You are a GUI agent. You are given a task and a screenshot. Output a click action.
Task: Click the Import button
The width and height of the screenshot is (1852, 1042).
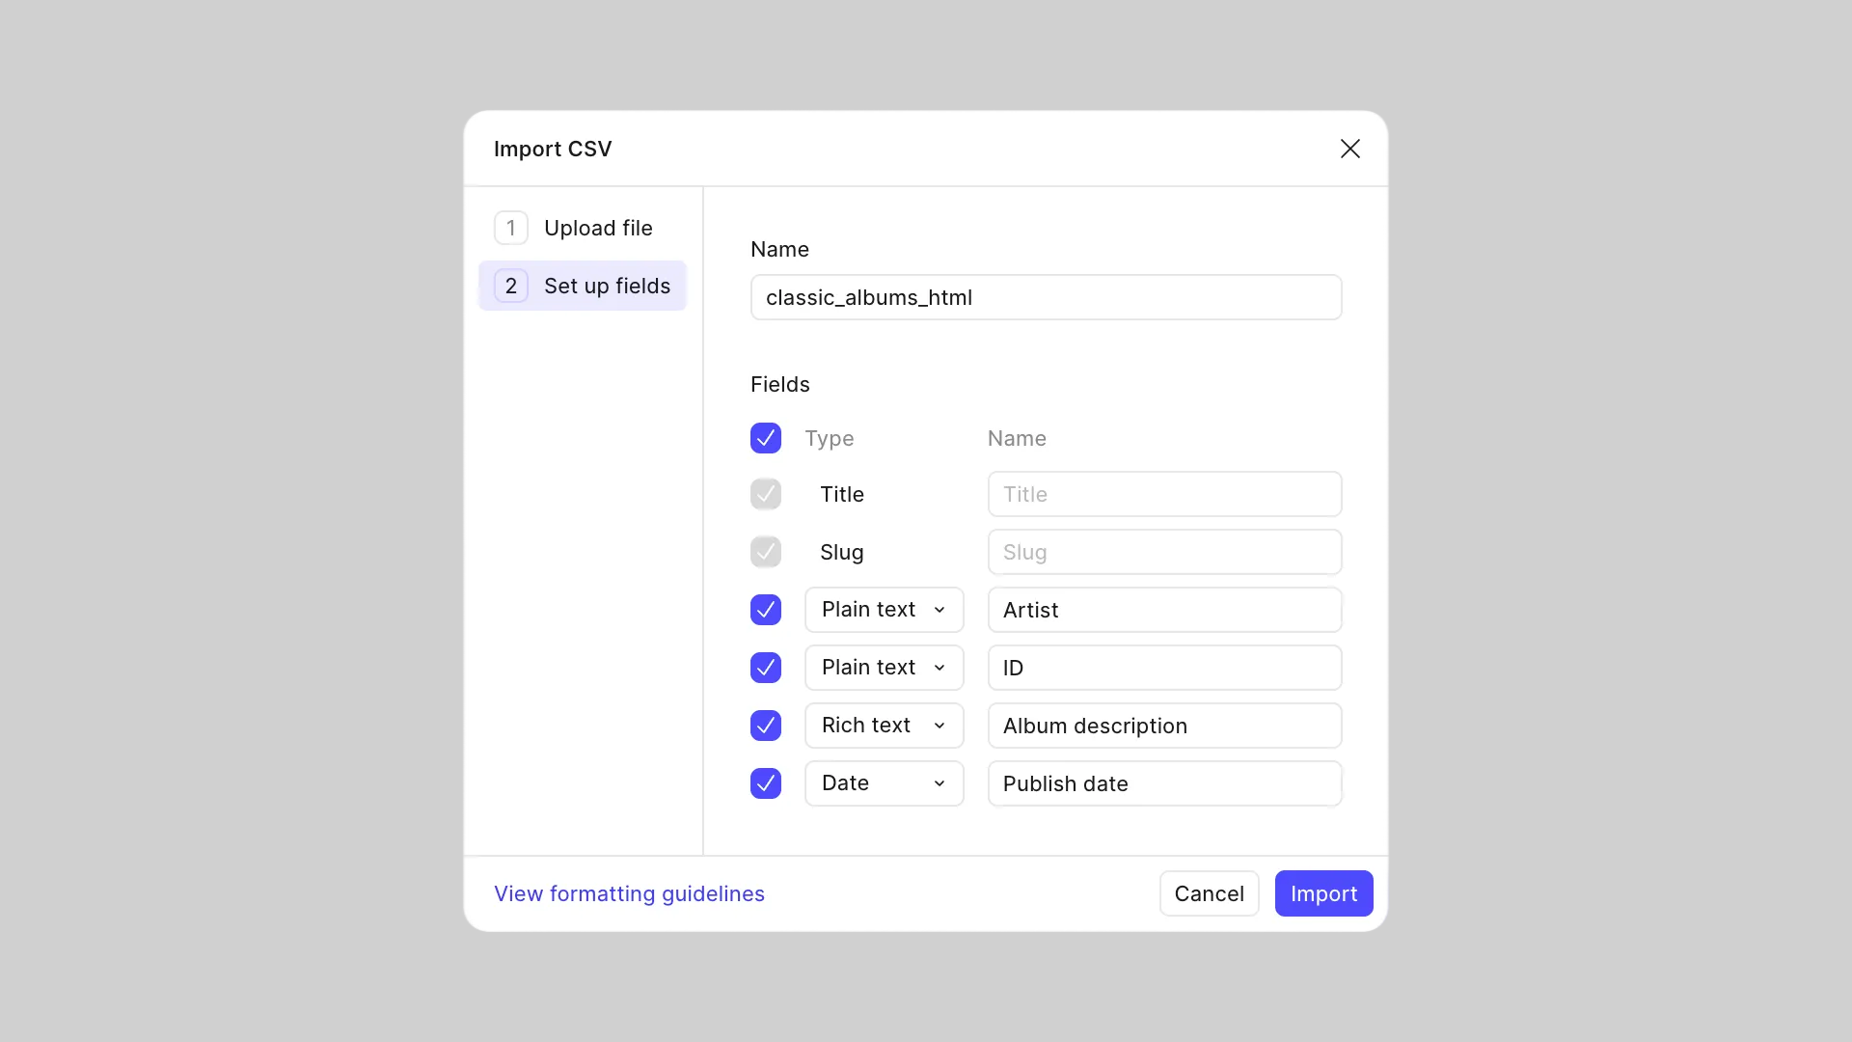1323,893
